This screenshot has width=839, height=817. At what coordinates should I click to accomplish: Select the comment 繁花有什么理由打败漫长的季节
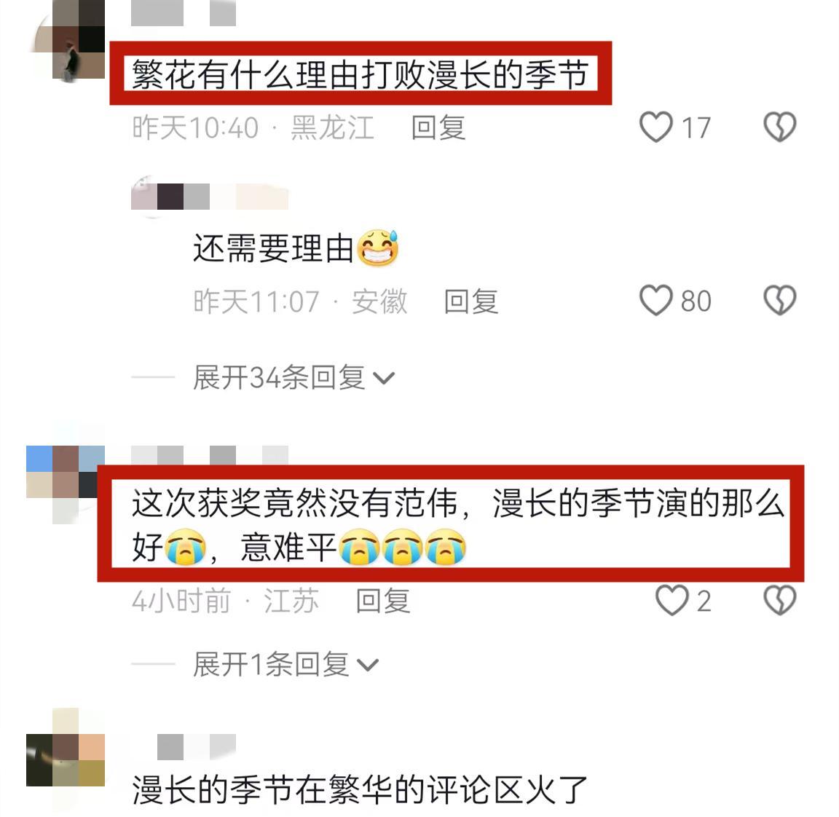361,74
